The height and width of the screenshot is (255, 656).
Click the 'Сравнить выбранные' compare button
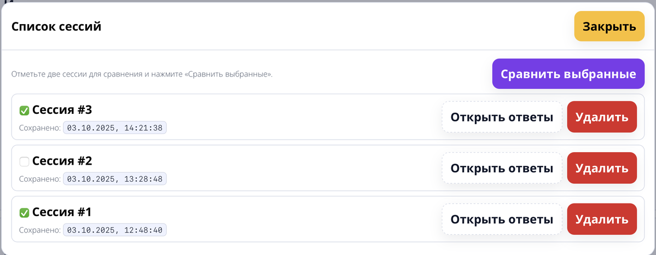pyautogui.click(x=568, y=74)
